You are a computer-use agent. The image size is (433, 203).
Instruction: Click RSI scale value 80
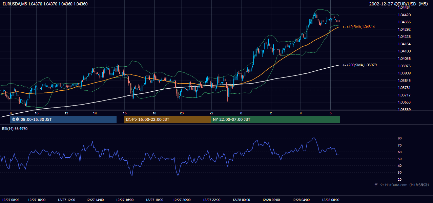(x=400, y=138)
